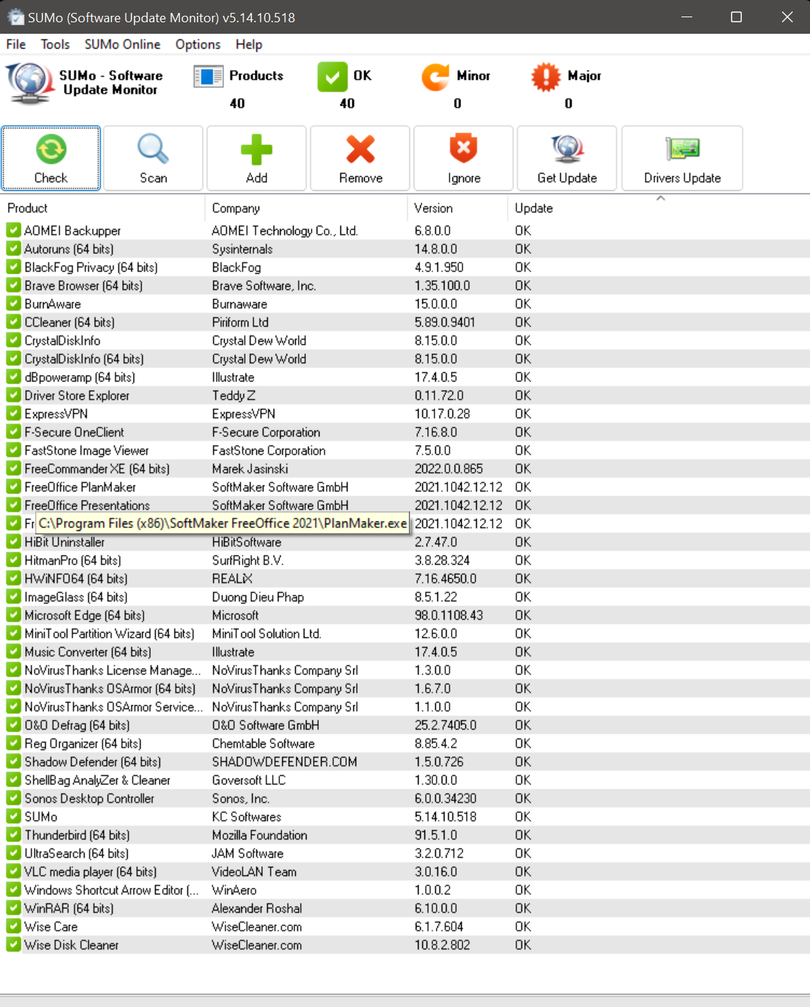Screen dimensions: 810x1007
Task: Click the status icon beside WinRAR (64 bits)
Action: click(x=14, y=909)
